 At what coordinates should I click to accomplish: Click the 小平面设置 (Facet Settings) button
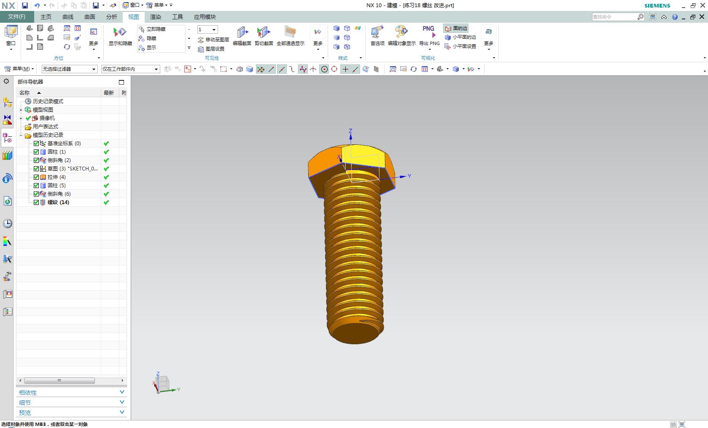(460, 46)
